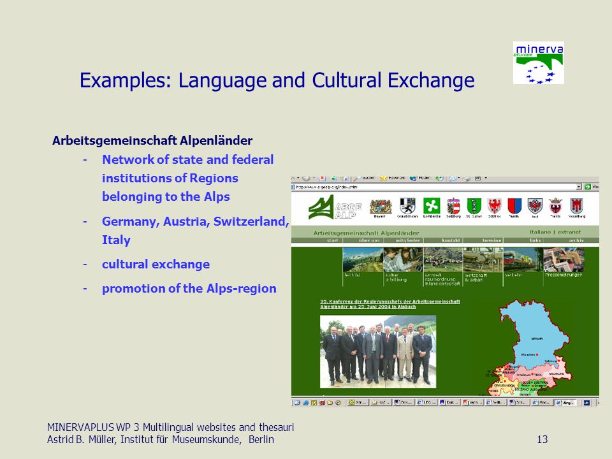Open the Pressemeldungen newspapers thumbnail
612x459 pixels.
(x=564, y=260)
